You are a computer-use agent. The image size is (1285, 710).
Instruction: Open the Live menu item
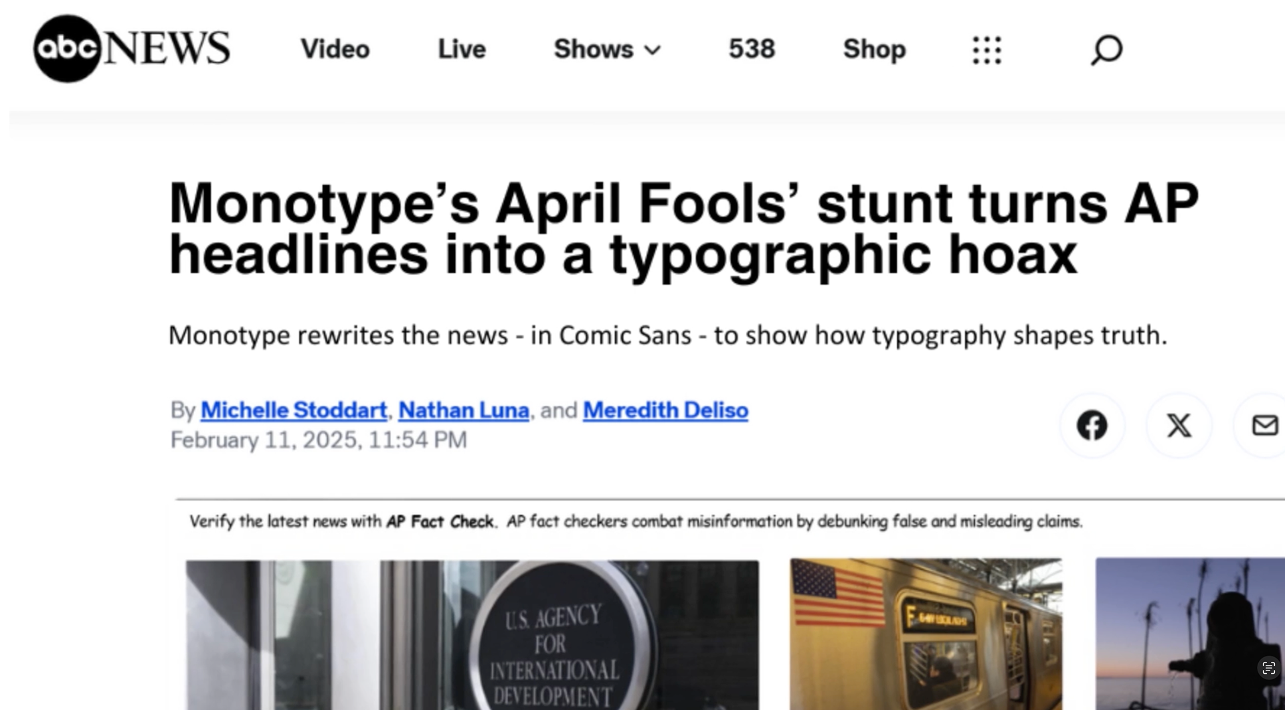pyautogui.click(x=461, y=50)
